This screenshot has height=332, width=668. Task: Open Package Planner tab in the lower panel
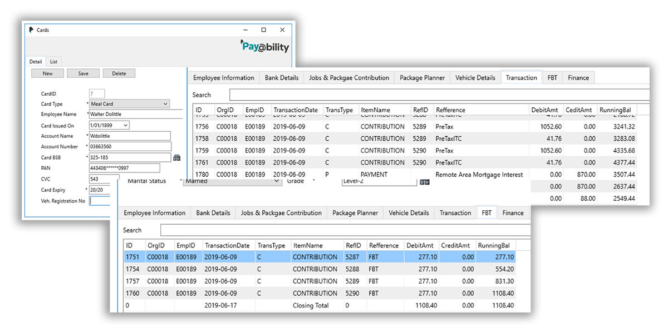click(355, 213)
